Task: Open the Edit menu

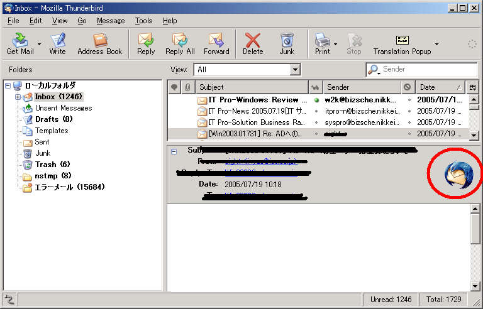Action: [x=35, y=21]
